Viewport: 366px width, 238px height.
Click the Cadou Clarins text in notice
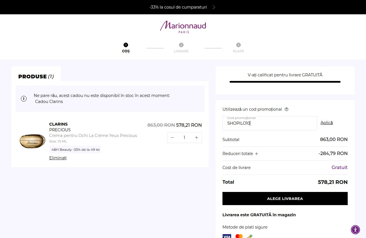pos(49,102)
